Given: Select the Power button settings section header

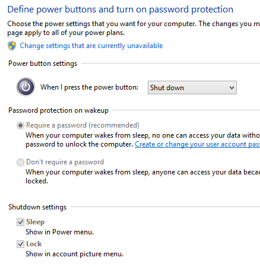Looking at the screenshot, I should point(43,63).
